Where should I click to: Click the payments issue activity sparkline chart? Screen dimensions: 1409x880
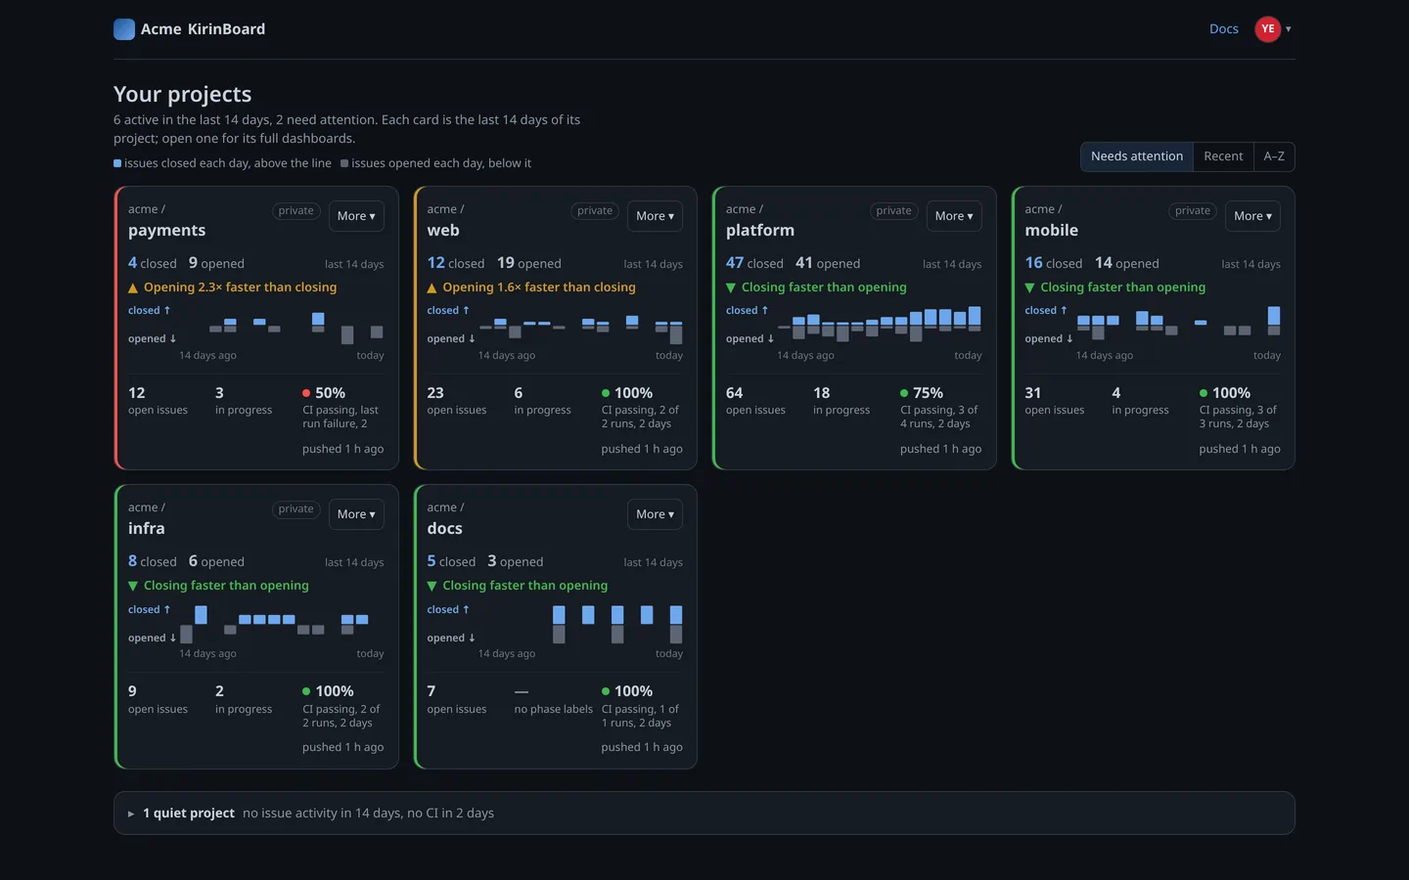(x=281, y=327)
